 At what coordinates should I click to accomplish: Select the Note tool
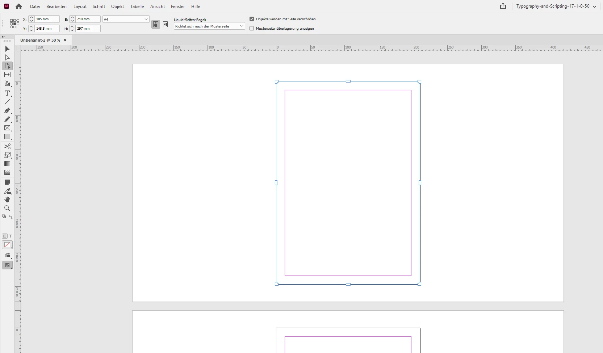click(x=7, y=182)
